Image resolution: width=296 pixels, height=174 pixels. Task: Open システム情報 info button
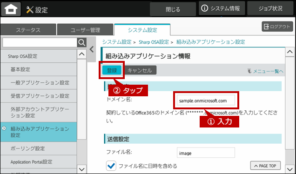222,8
